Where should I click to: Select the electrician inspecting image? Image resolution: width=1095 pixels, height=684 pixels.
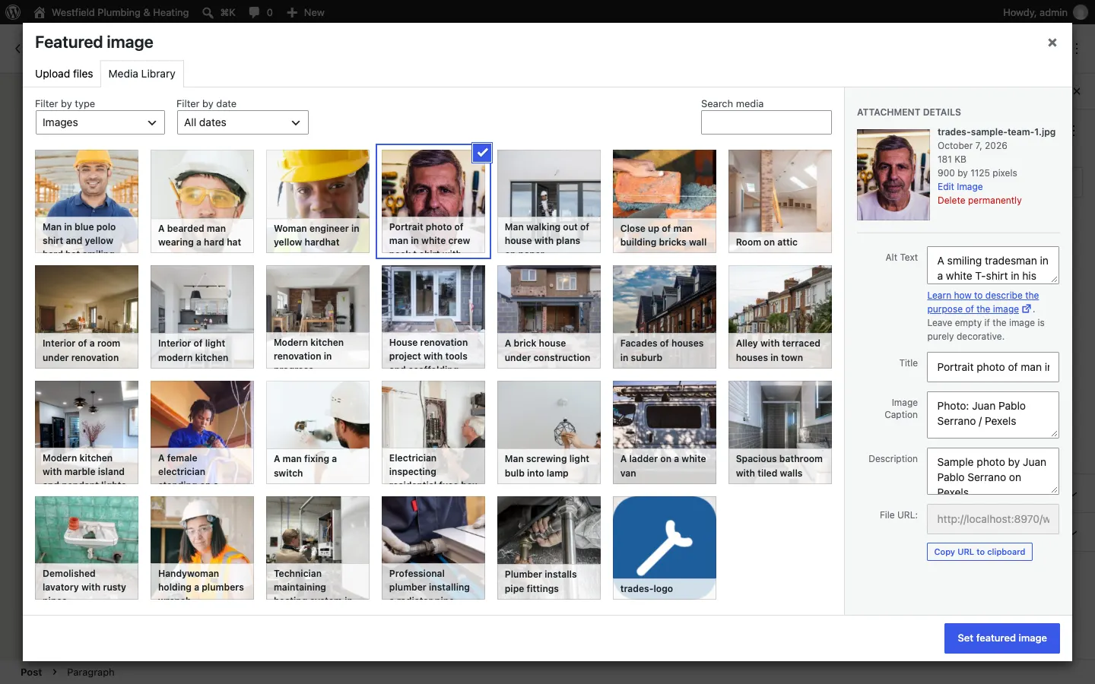click(433, 432)
